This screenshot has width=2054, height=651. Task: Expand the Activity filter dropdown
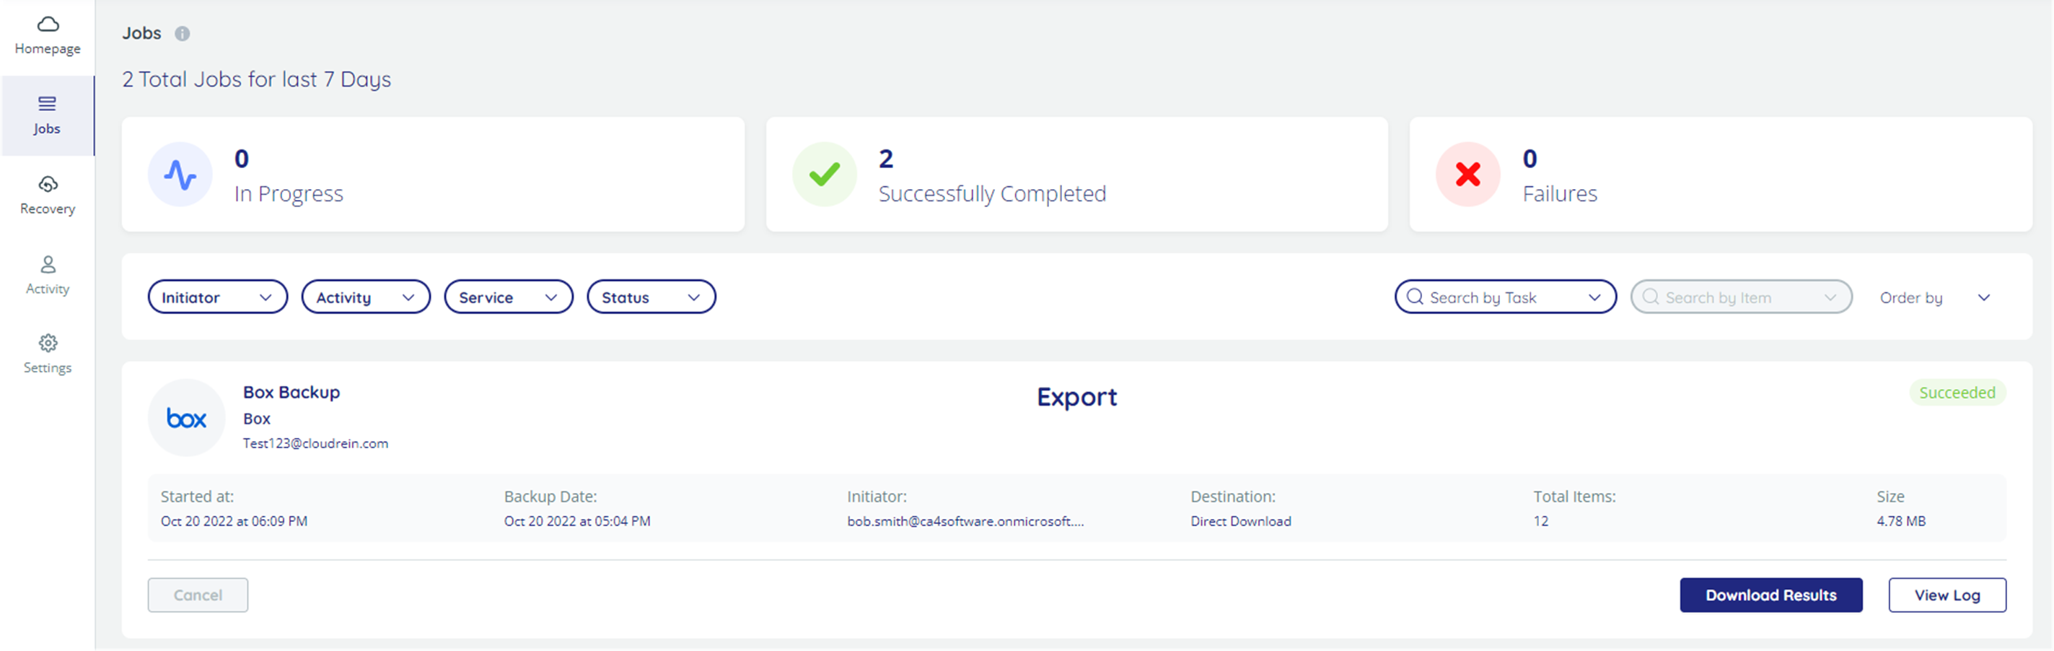pyautogui.click(x=366, y=297)
